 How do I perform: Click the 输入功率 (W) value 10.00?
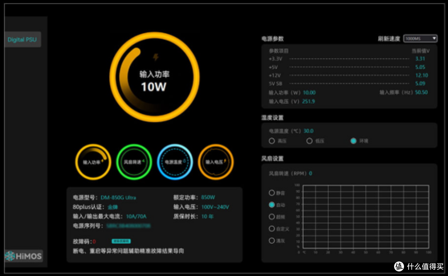(309, 93)
